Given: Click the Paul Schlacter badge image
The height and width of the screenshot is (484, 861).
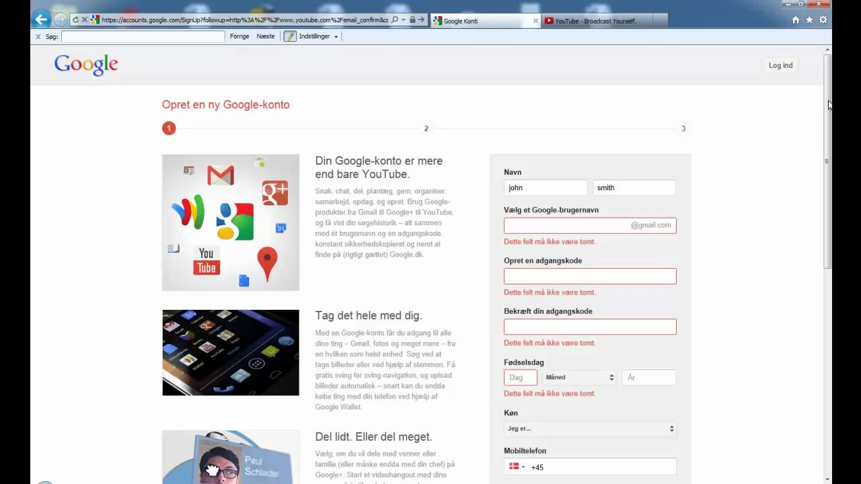Looking at the screenshot, I should tap(231, 457).
